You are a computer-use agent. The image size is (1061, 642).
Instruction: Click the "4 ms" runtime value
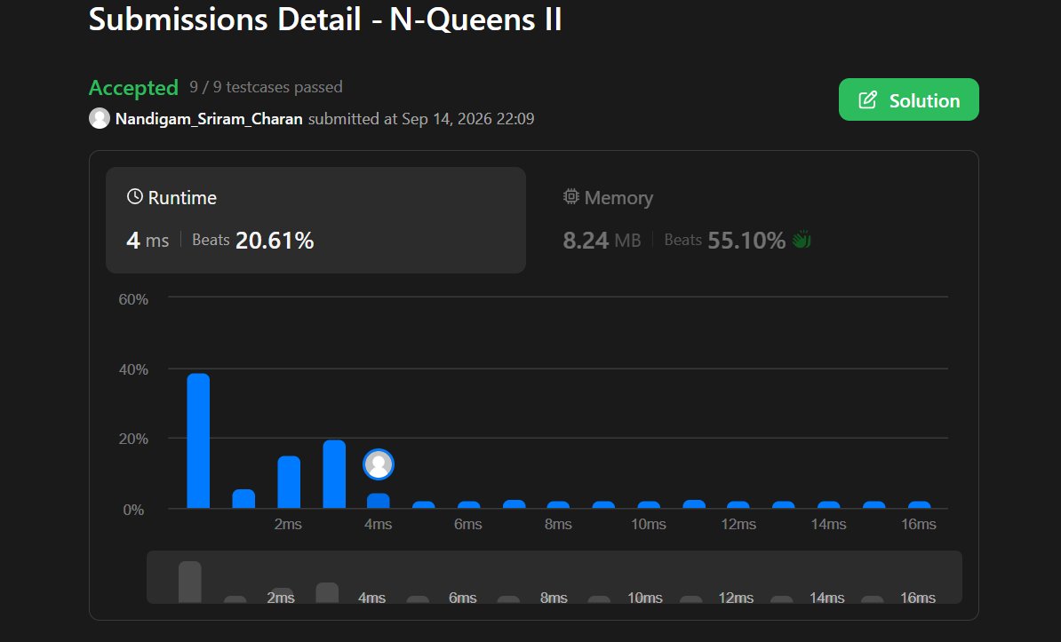148,240
